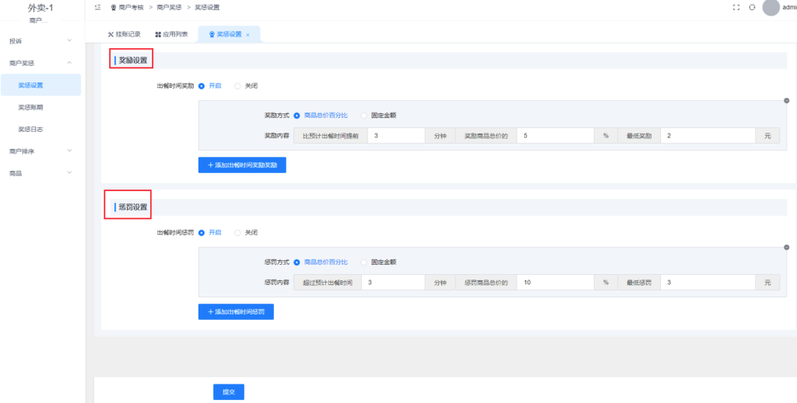Select 关闭 for 出餐时间惩罚

238,232
